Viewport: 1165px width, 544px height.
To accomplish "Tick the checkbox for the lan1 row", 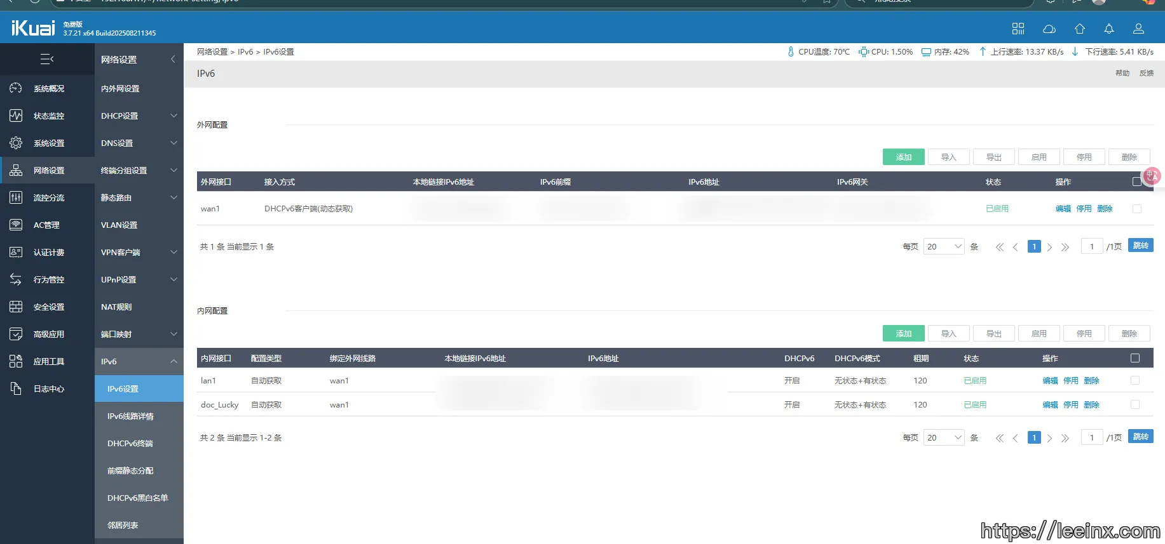I will [1135, 381].
